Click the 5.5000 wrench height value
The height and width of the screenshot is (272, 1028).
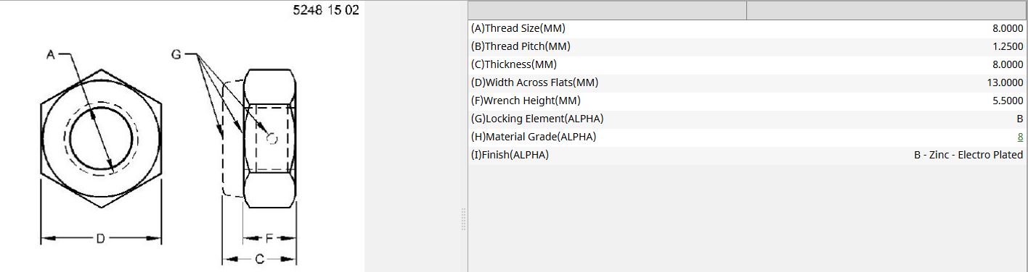[1008, 101]
